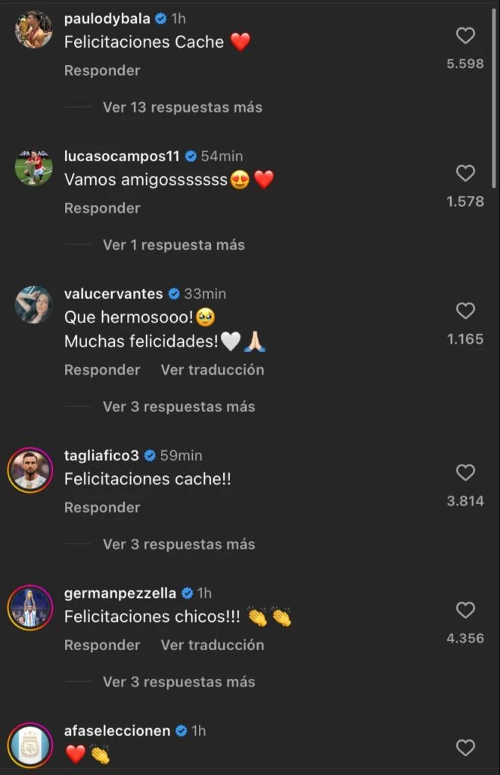Like valucervantes' comment
Screen dimensions: 500x775
coord(465,311)
